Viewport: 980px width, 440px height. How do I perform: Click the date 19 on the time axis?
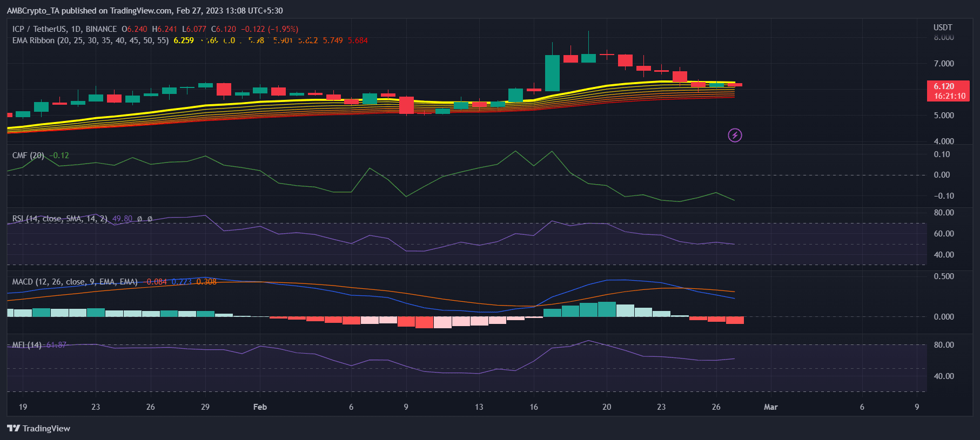pos(23,407)
